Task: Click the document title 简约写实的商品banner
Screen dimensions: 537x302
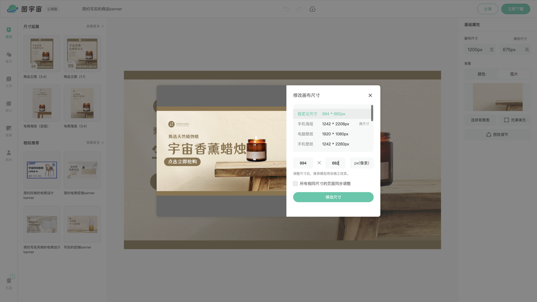Action: click(x=102, y=9)
